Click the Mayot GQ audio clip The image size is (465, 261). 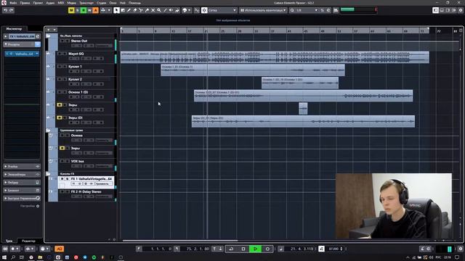coord(275,57)
